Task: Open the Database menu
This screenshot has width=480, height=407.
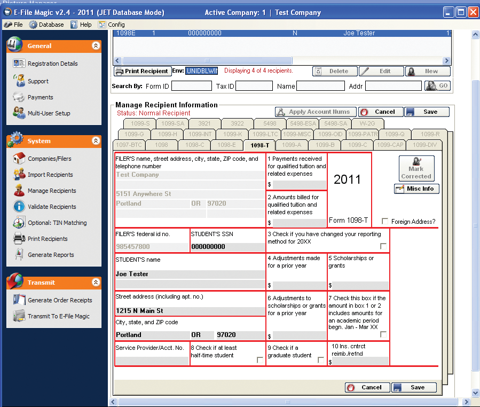Action: [x=46, y=25]
